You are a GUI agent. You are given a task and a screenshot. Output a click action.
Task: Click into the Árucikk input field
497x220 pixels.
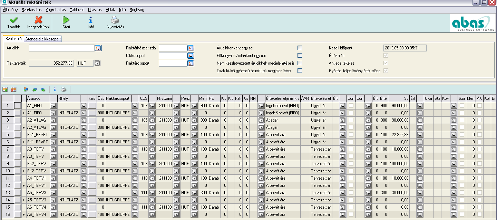tap(62, 48)
